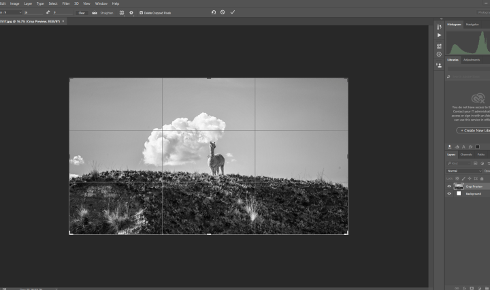Open the Type menu
The width and height of the screenshot is (490, 290).
pyautogui.click(x=40, y=3)
